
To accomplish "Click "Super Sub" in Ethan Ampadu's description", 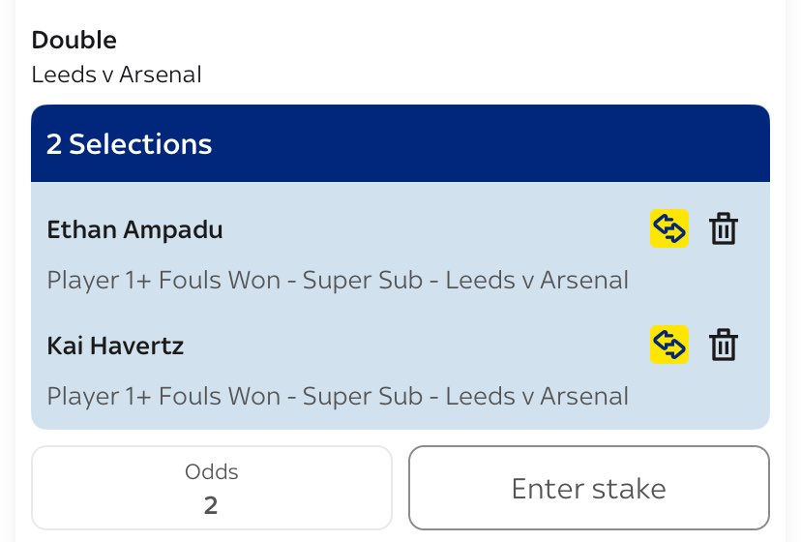I will point(362,281).
